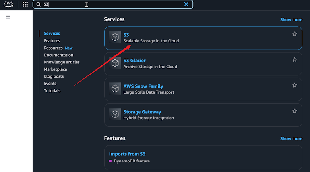The image size is (310, 172).
Task: Expand Services with Show more
Action: click(291, 20)
